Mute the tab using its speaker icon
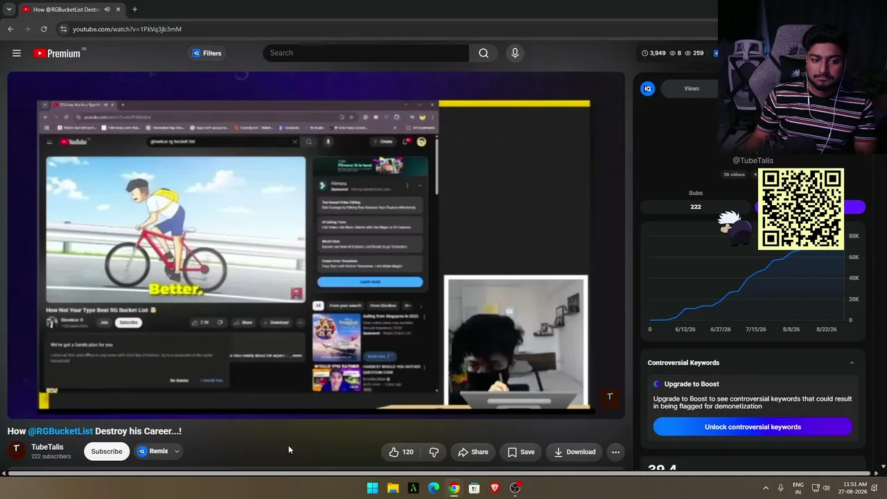This screenshot has height=499, width=887. [107, 10]
